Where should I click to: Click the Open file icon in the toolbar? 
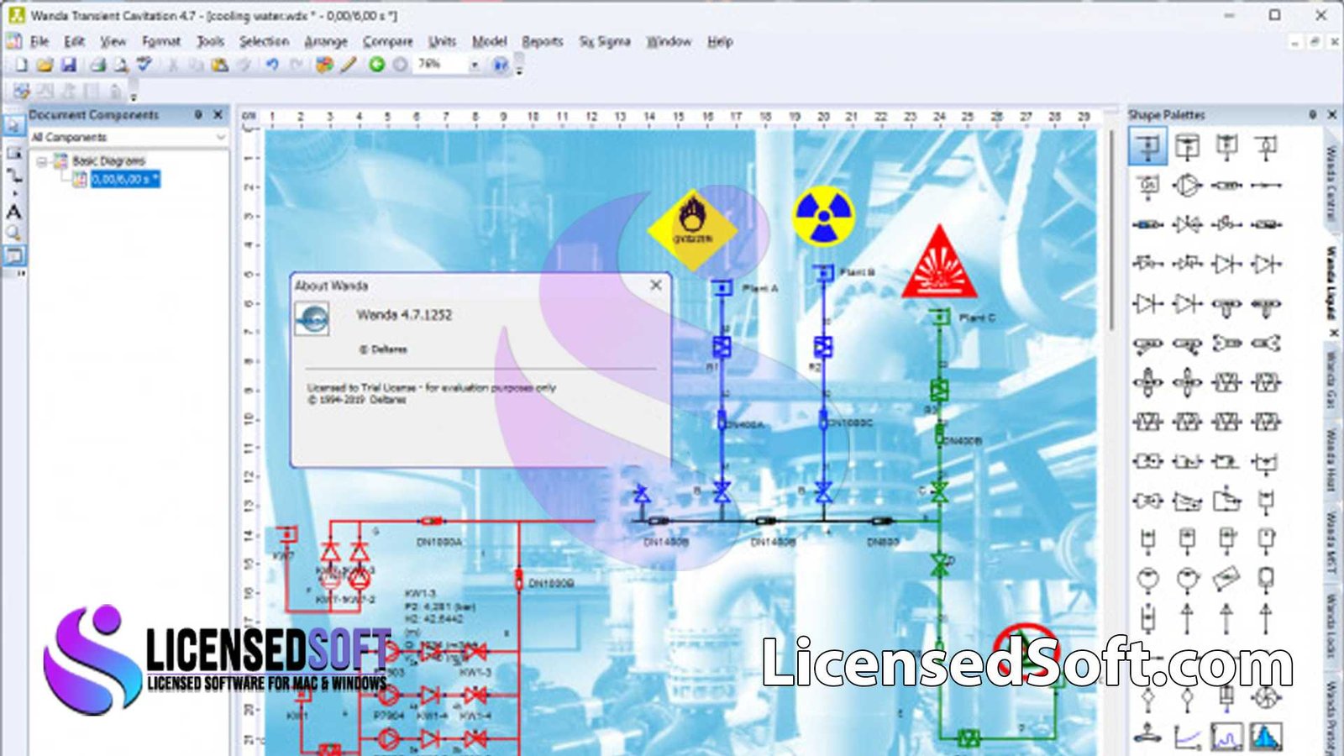click(x=45, y=64)
